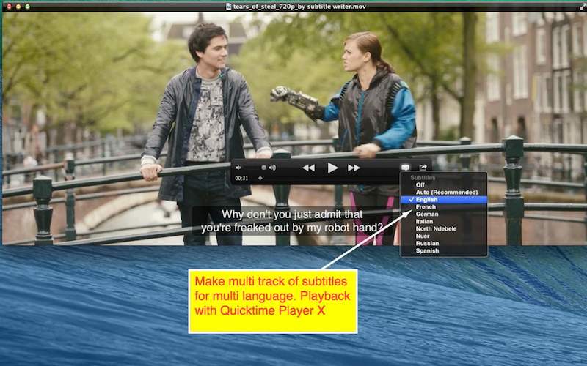587x366 pixels.
Task: Select French subtitle track
Action: coord(444,207)
